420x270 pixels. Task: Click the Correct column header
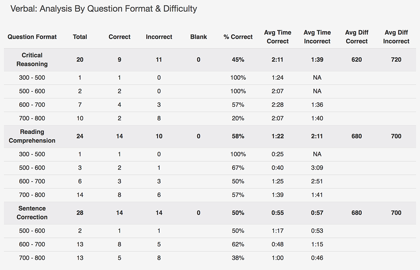(119, 37)
